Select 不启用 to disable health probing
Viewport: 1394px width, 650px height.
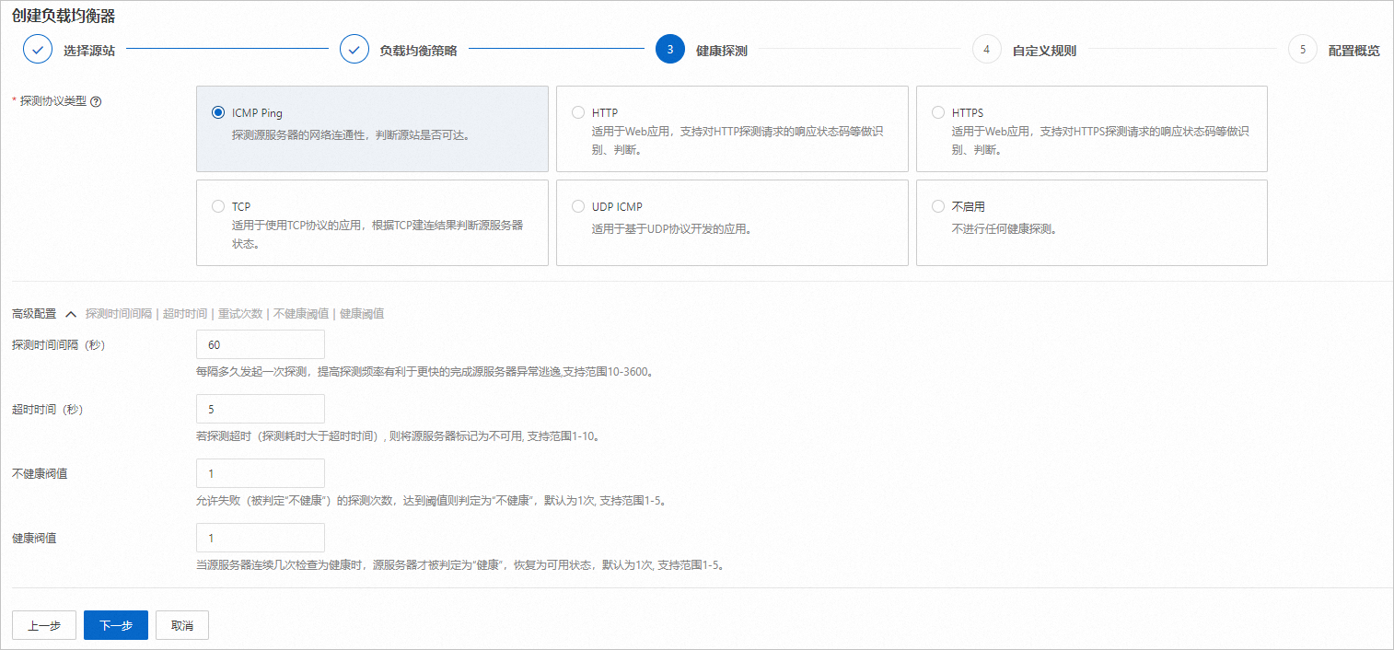point(938,206)
